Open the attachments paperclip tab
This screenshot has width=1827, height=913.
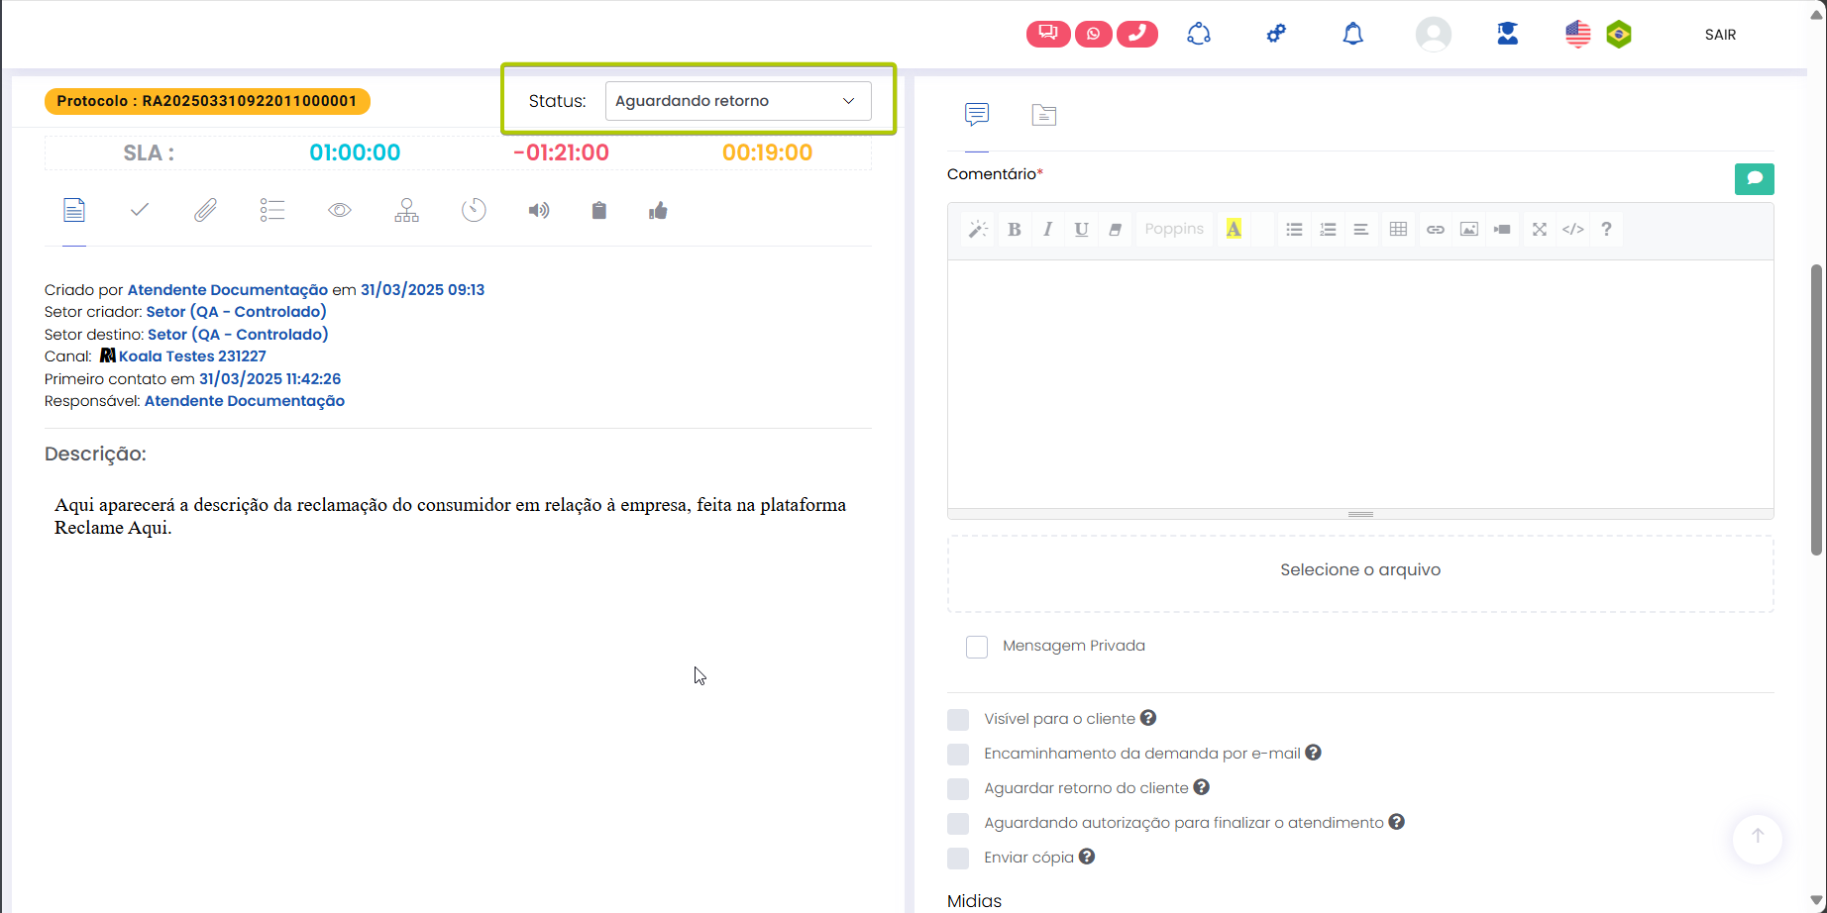pyautogui.click(x=205, y=210)
